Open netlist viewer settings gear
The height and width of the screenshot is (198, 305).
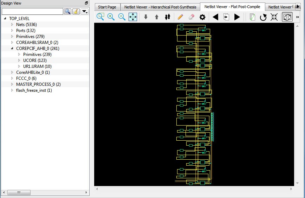(x=202, y=17)
